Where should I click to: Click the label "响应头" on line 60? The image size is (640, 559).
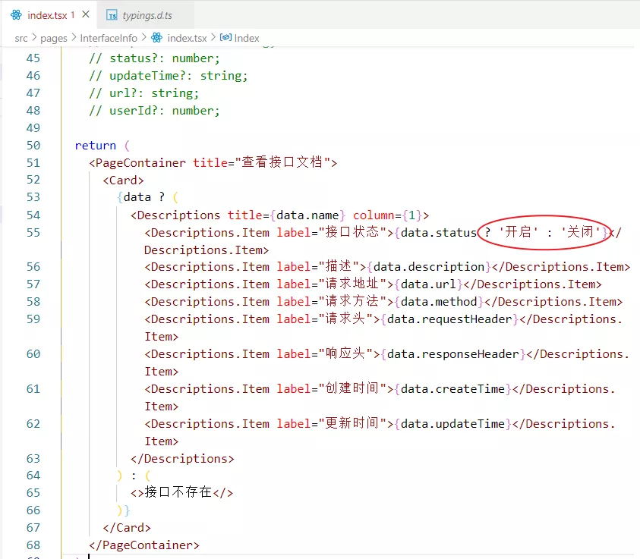pos(345,353)
